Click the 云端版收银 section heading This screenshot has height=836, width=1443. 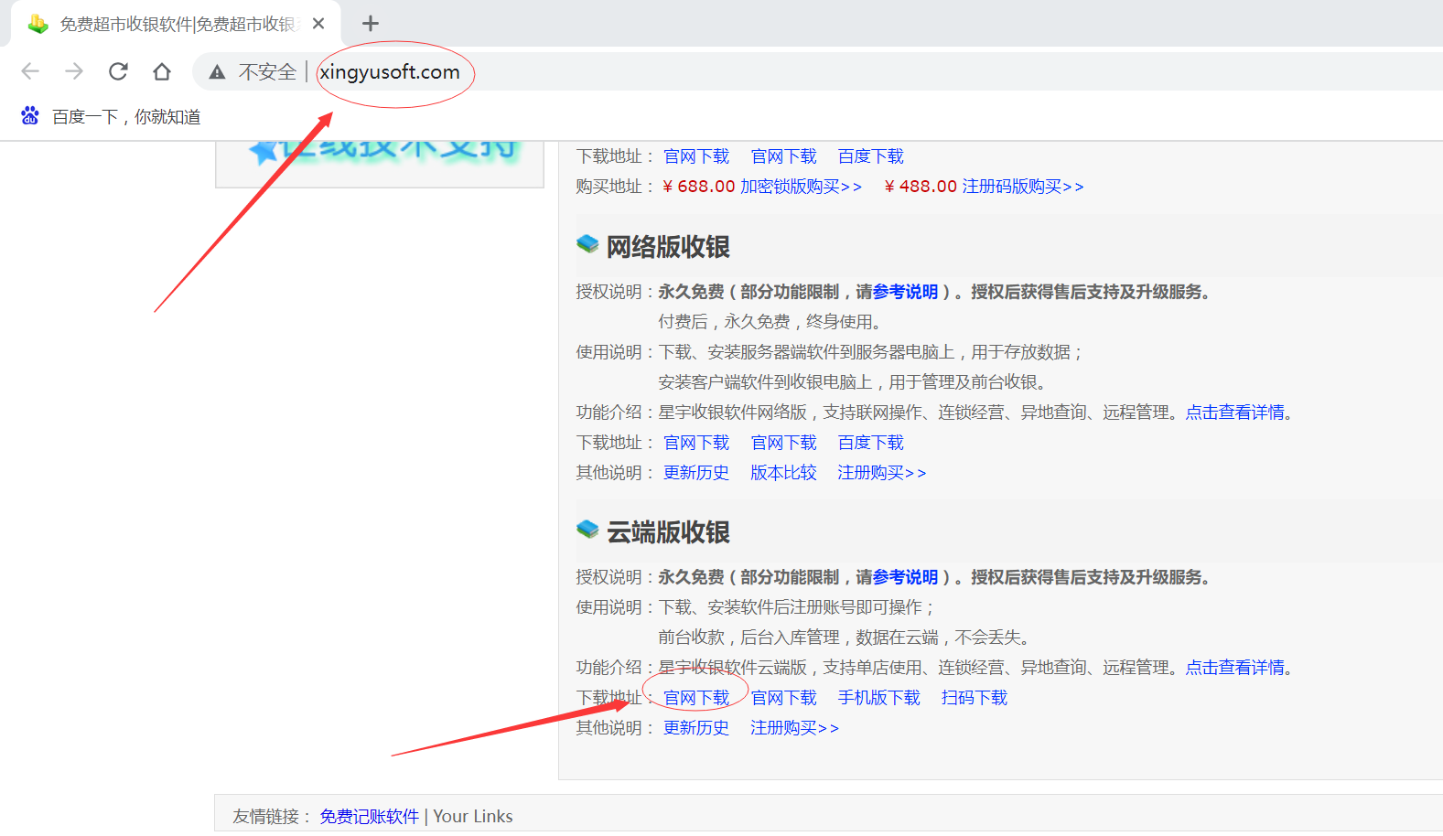pos(668,532)
